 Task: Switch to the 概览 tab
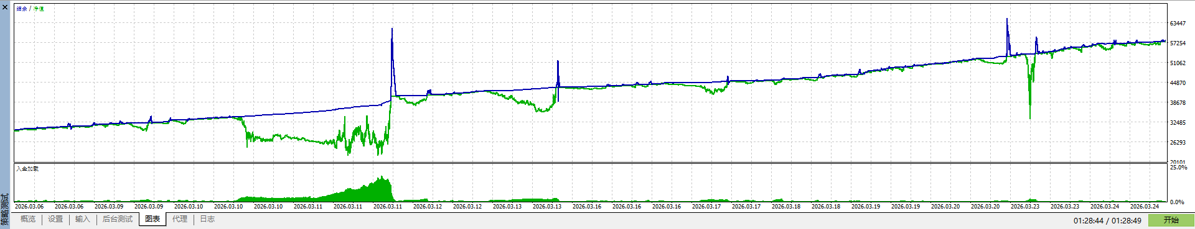tap(28, 219)
